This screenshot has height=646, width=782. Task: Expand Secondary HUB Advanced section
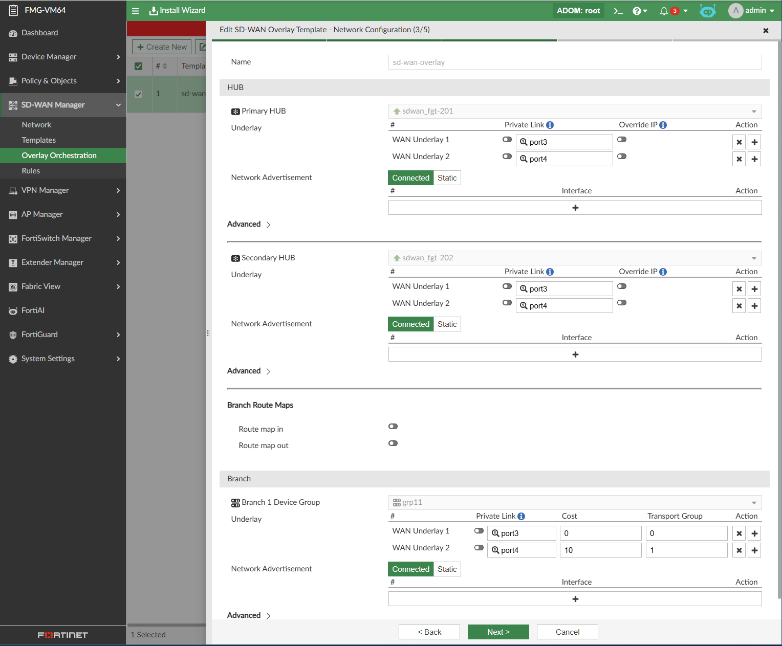[249, 371]
